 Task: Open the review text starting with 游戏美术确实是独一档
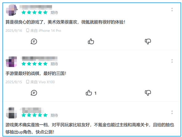(x=90, y=128)
